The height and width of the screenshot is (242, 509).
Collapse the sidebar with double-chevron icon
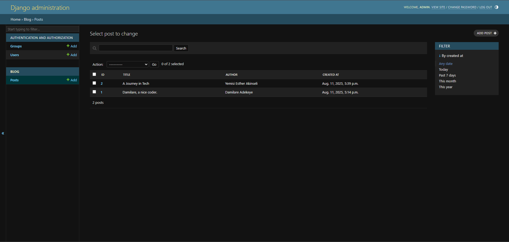point(3,133)
